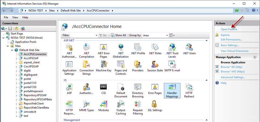Click the Open Feature action link
Image resolution: width=260 pixels, height=122 pixels.
pyautogui.click(x=229, y=29)
